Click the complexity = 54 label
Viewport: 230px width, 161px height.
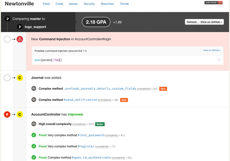click(x=121, y=158)
